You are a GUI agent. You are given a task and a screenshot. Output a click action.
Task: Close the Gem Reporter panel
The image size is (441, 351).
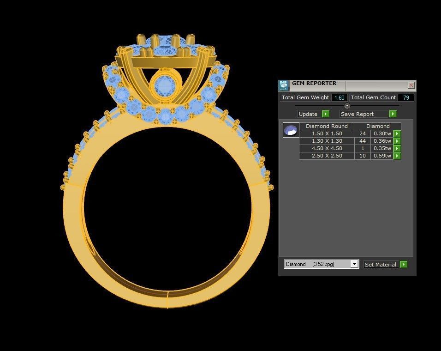click(x=411, y=85)
